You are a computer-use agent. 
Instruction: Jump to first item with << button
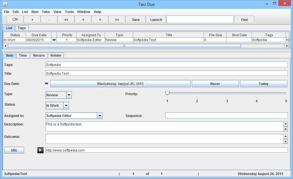pos(66,20)
